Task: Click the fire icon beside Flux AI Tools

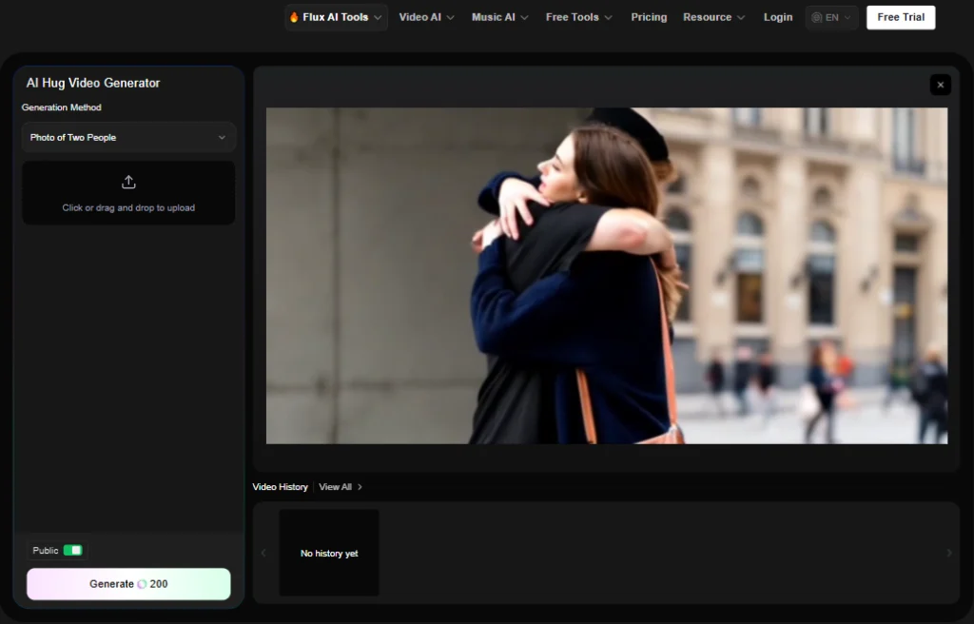Action: click(294, 17)
